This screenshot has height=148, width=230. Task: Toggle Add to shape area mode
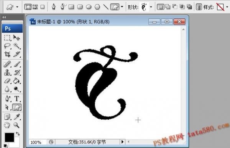(x=168, y=7)
